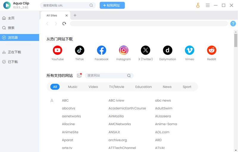Click the blue help question mark icon

pos(233,24)
